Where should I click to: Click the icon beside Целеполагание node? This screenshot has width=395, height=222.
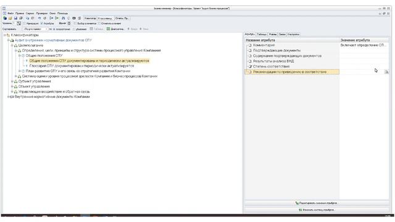click(15, 46)
